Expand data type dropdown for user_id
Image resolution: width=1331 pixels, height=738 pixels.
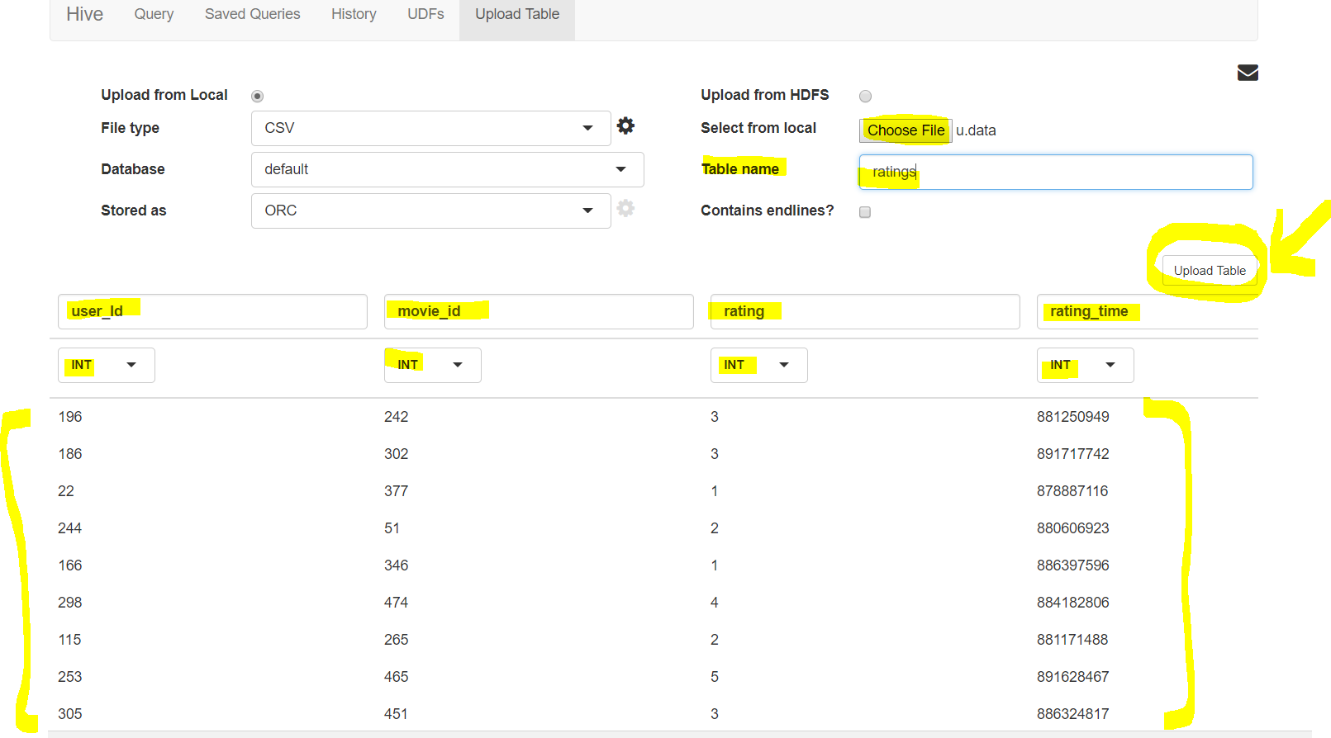[x=107, y=365]
